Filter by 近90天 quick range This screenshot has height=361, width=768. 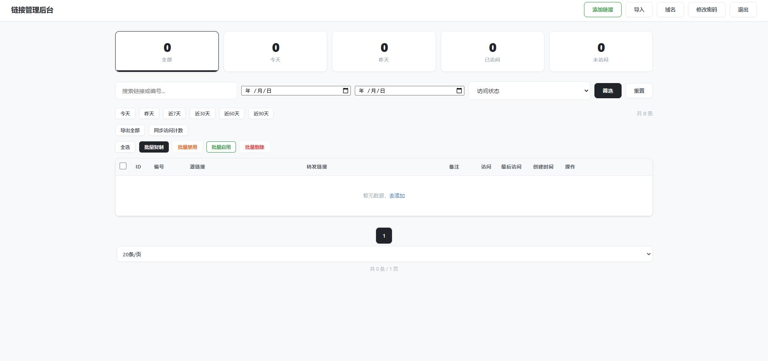pos(261,113)
